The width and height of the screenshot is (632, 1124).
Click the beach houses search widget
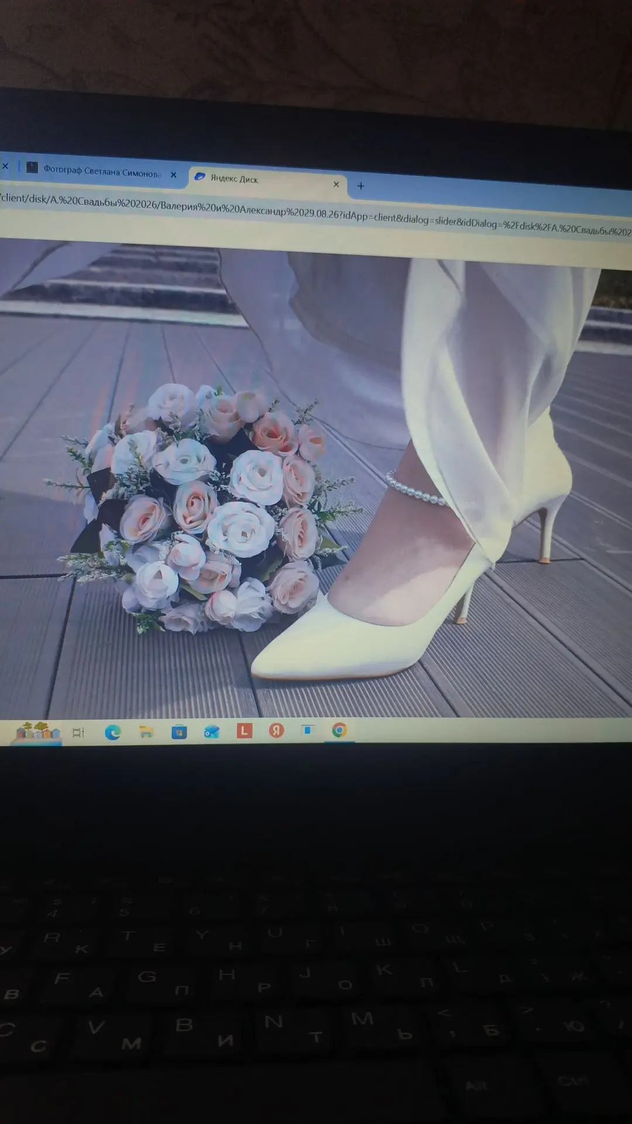click(38, 732)
